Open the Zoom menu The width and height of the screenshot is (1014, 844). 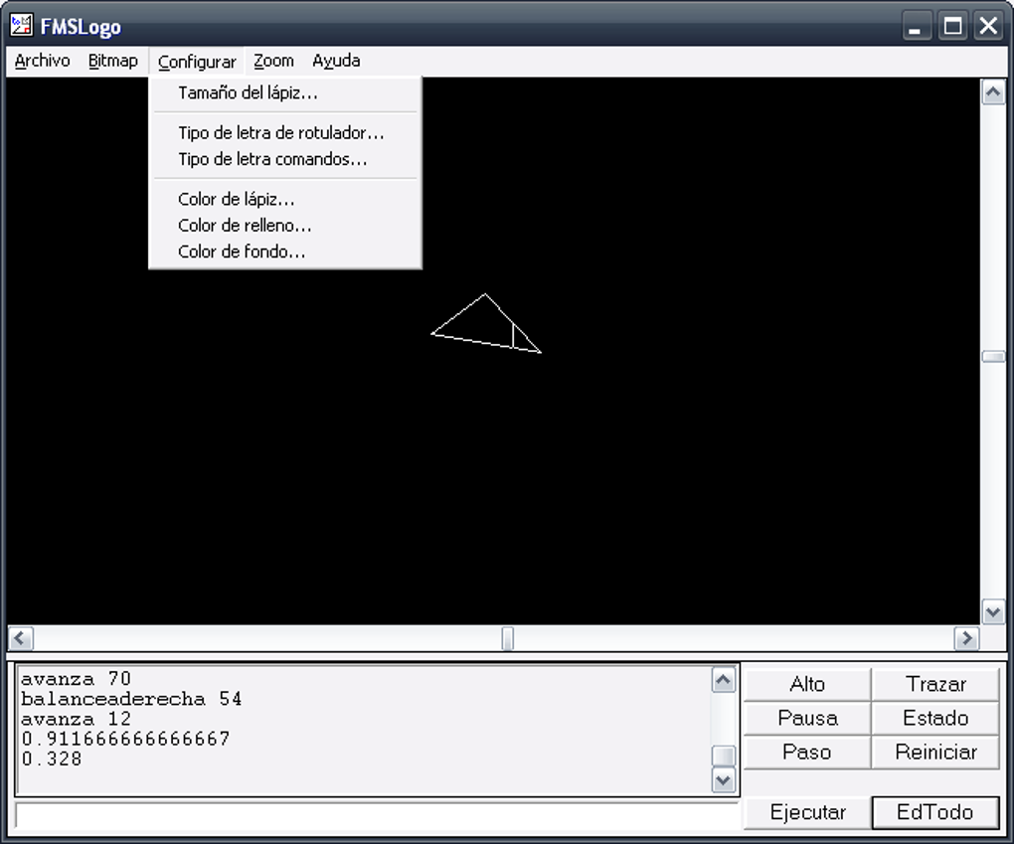point(273,61)
